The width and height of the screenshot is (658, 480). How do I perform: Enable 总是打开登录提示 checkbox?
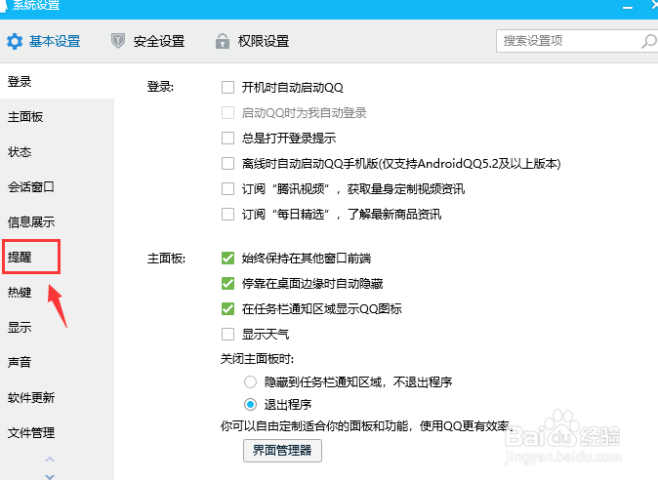tap(227, 138)
